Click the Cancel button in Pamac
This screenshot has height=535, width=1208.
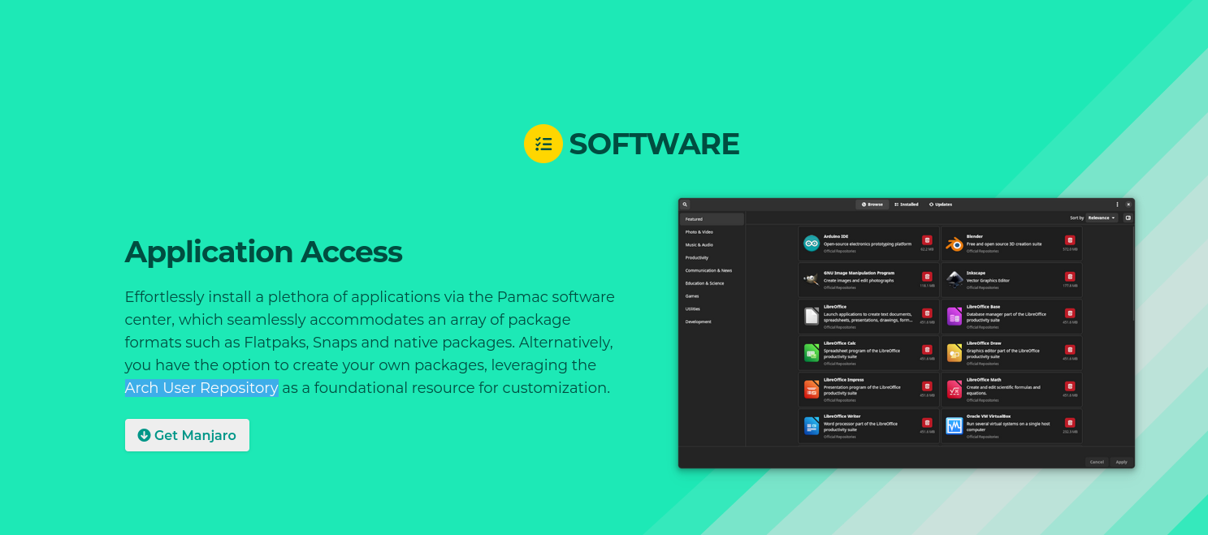pyautogui.click(x=1097, y=462)
